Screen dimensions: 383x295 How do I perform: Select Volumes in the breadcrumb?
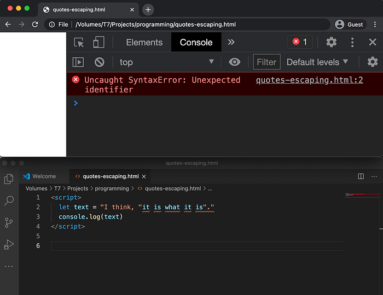click(x=37, y=188)
